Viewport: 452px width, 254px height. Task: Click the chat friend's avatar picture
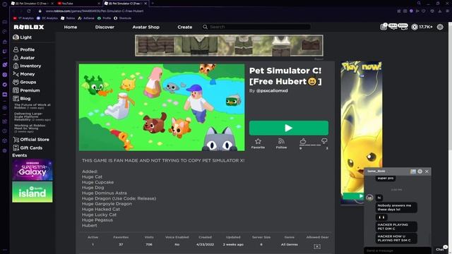point(369,198)
